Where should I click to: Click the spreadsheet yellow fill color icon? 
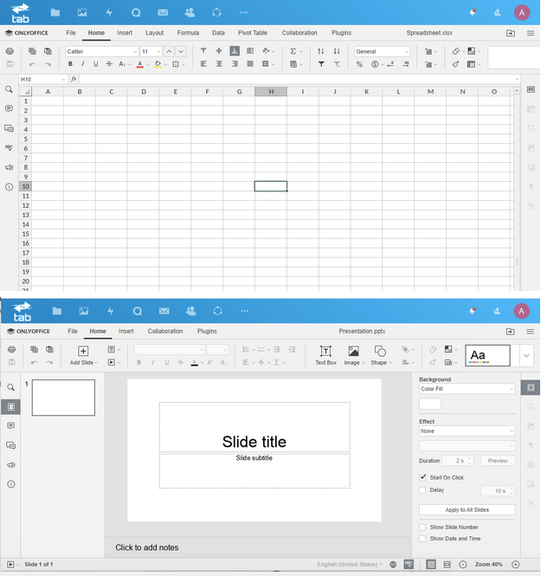(158, 64)
